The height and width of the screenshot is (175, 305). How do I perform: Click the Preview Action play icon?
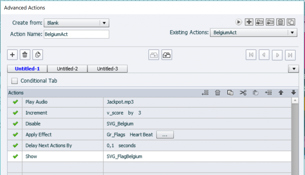pyautogui.click(x=239, y=22)
